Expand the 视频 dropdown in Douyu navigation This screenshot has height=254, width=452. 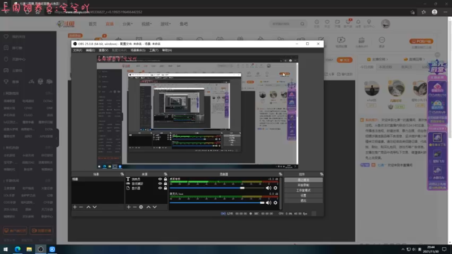click(x=146, y=24)
